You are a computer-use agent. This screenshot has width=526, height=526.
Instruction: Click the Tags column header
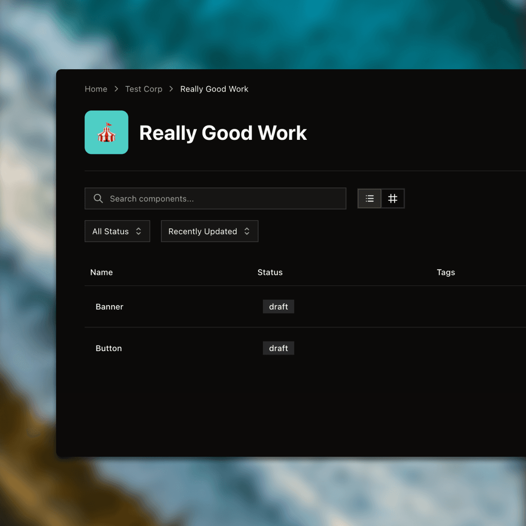click(446, 272)
